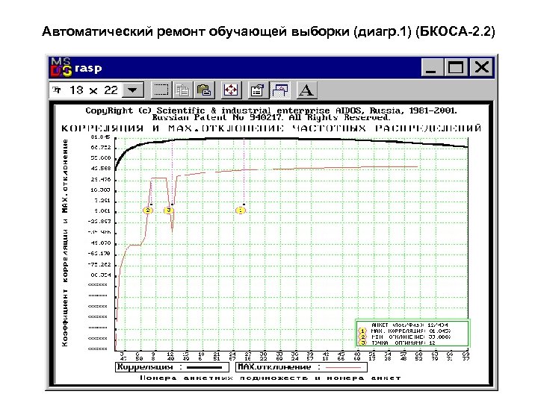This screenshot has height=403, width=538.
Task: Open the 13 x 22 font size dropdown
Action: tap(133, 90)
